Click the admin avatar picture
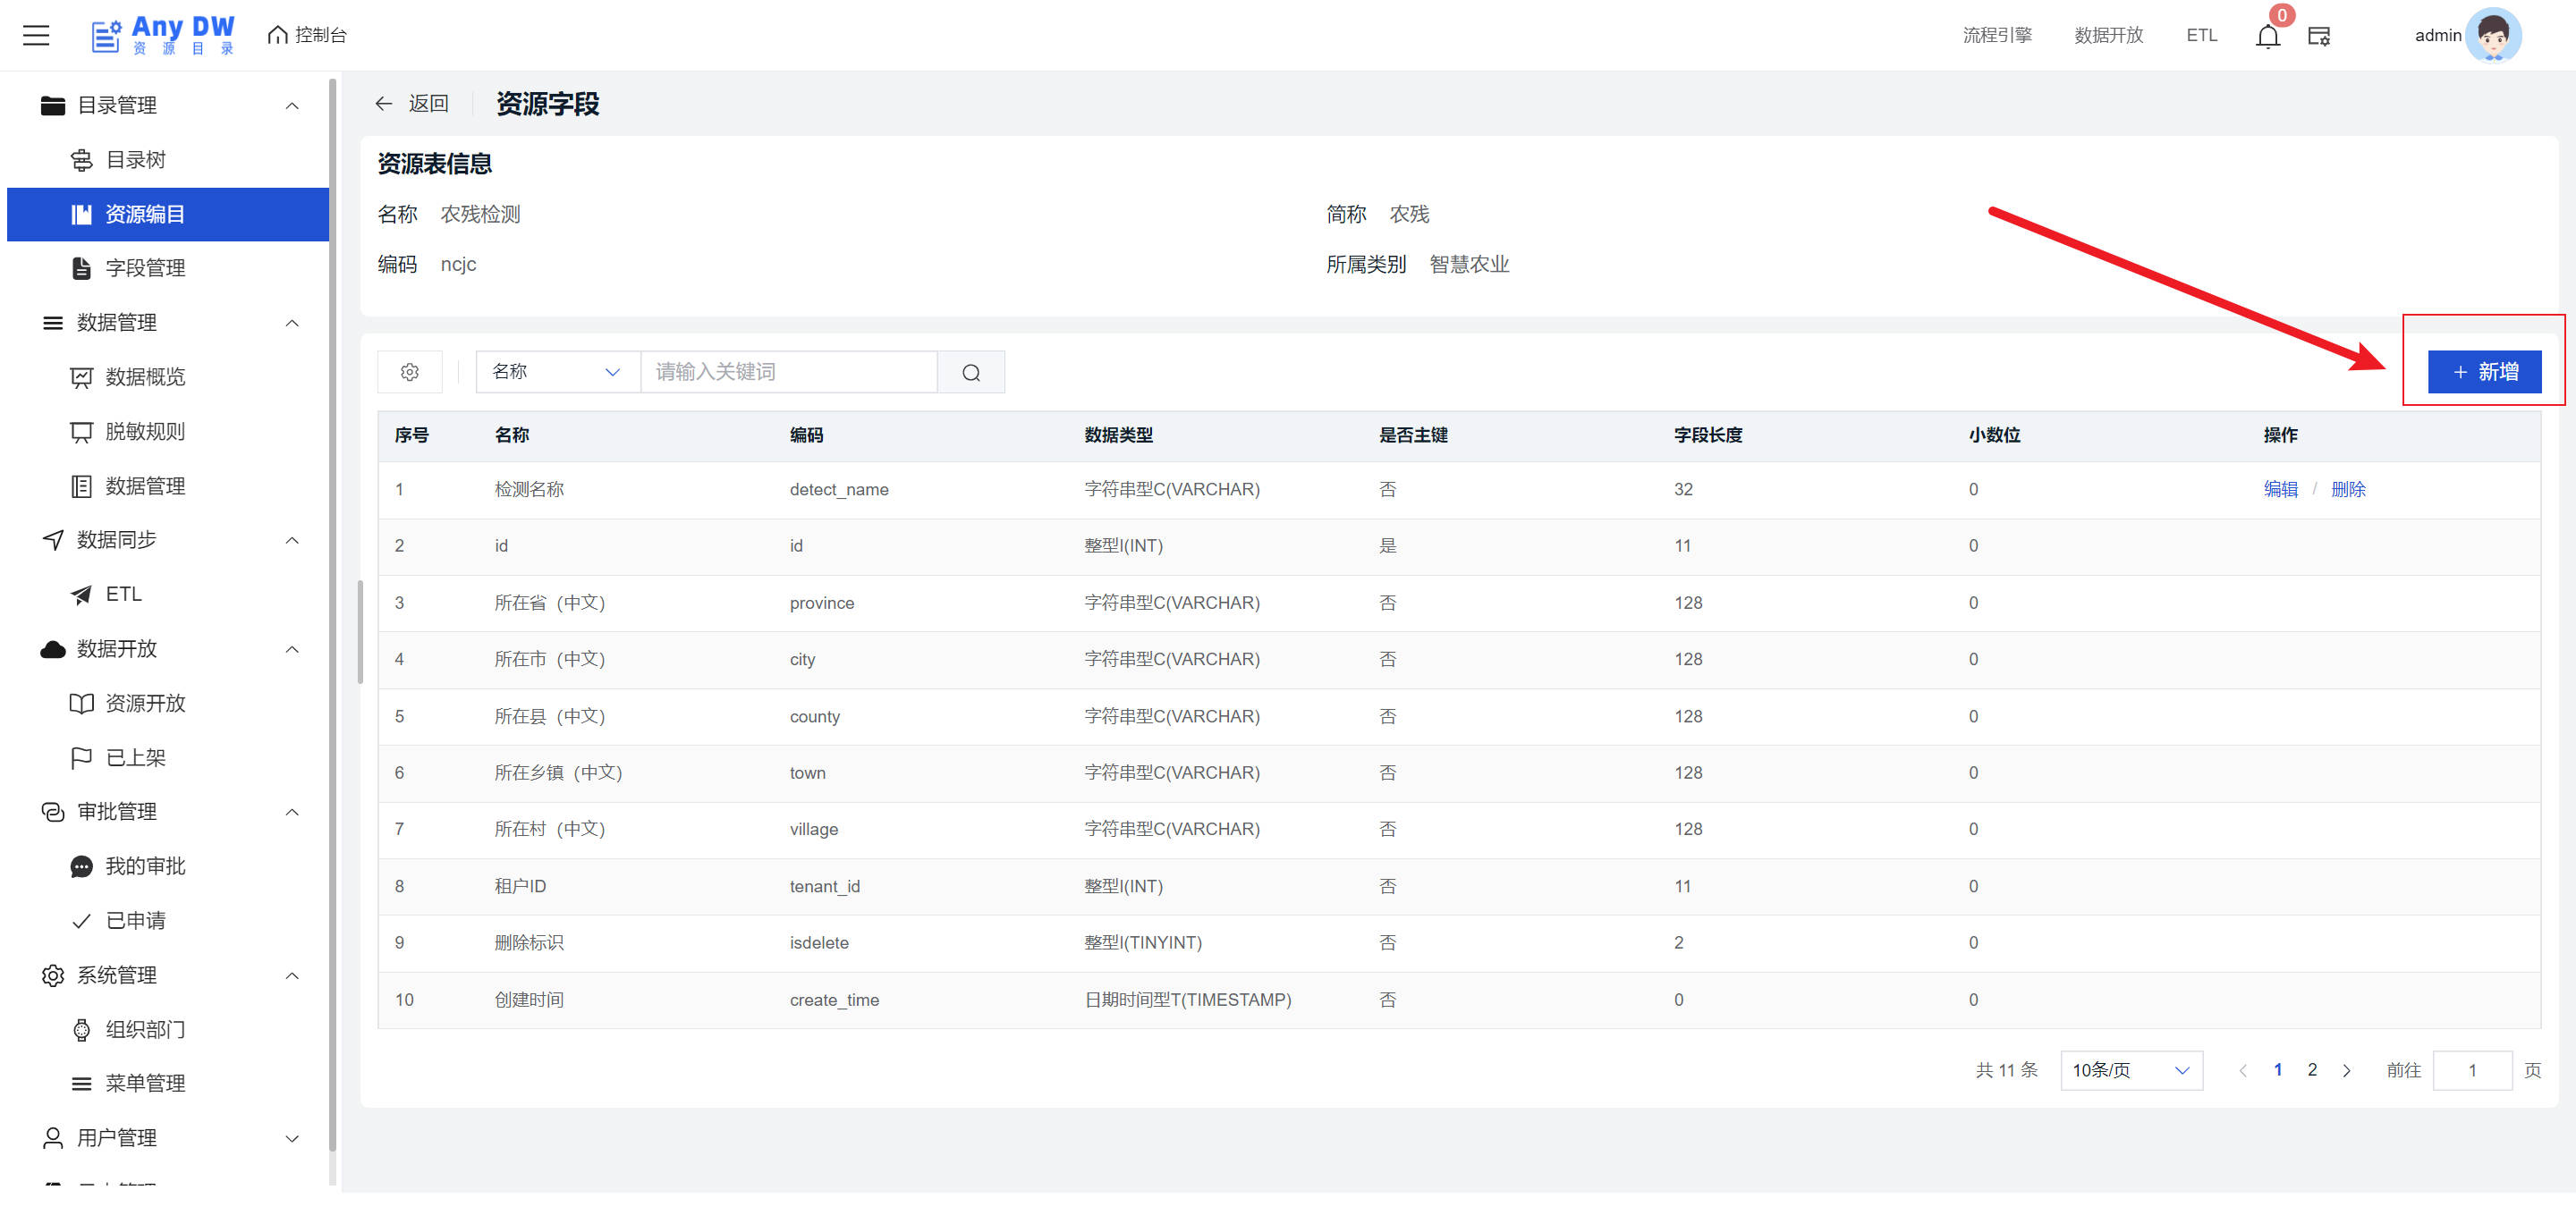This screenshot has width=2576, height=1207. pos(2492,35)
